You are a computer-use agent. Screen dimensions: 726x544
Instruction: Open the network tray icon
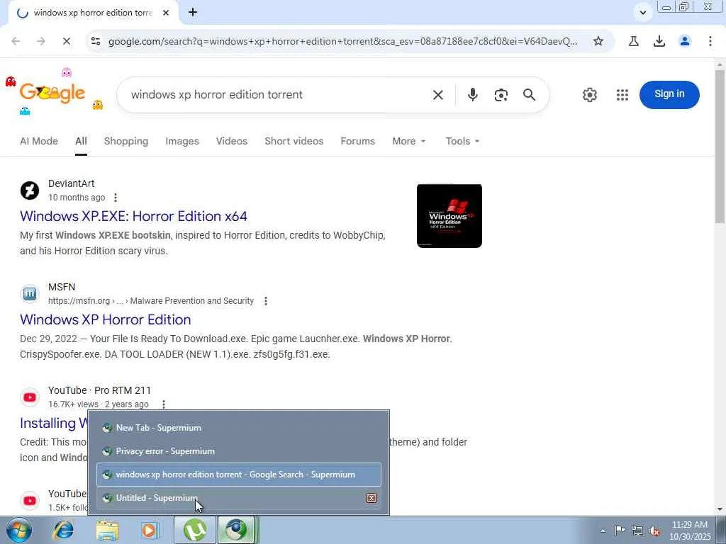(637, 531)
